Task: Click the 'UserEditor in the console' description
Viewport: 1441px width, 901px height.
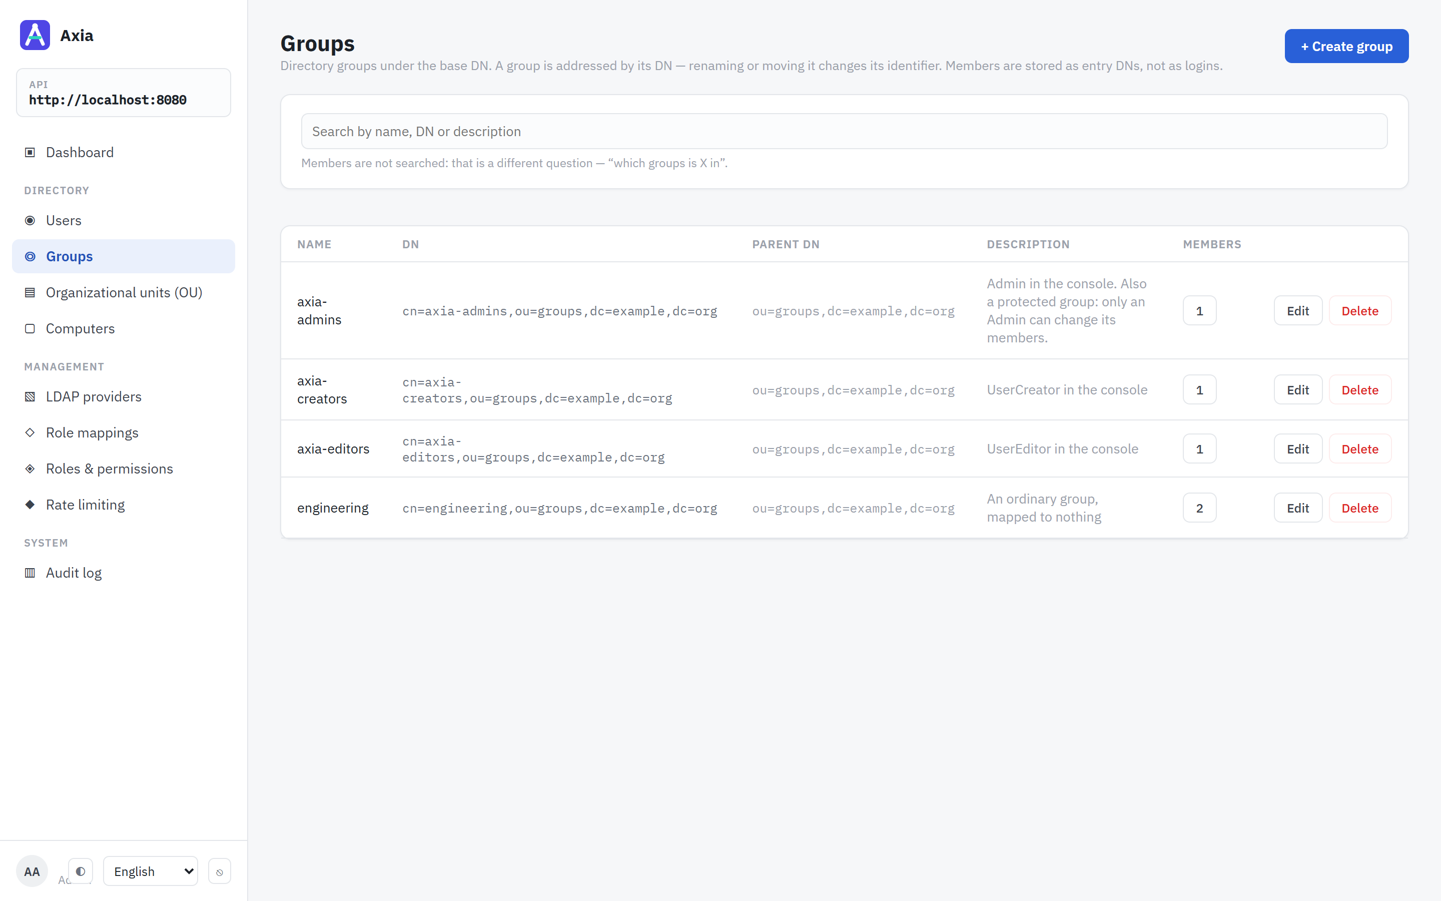Action: (1062, 448)
